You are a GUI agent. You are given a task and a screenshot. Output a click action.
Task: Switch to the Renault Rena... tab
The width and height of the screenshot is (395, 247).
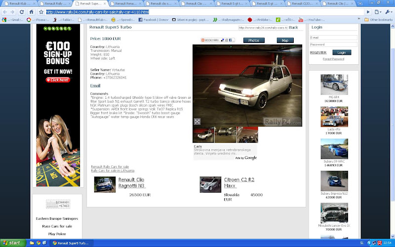pos(125,3)
